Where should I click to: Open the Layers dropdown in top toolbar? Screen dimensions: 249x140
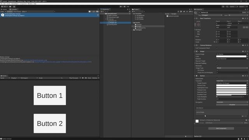pyautogui.click(x=234, y=7)
